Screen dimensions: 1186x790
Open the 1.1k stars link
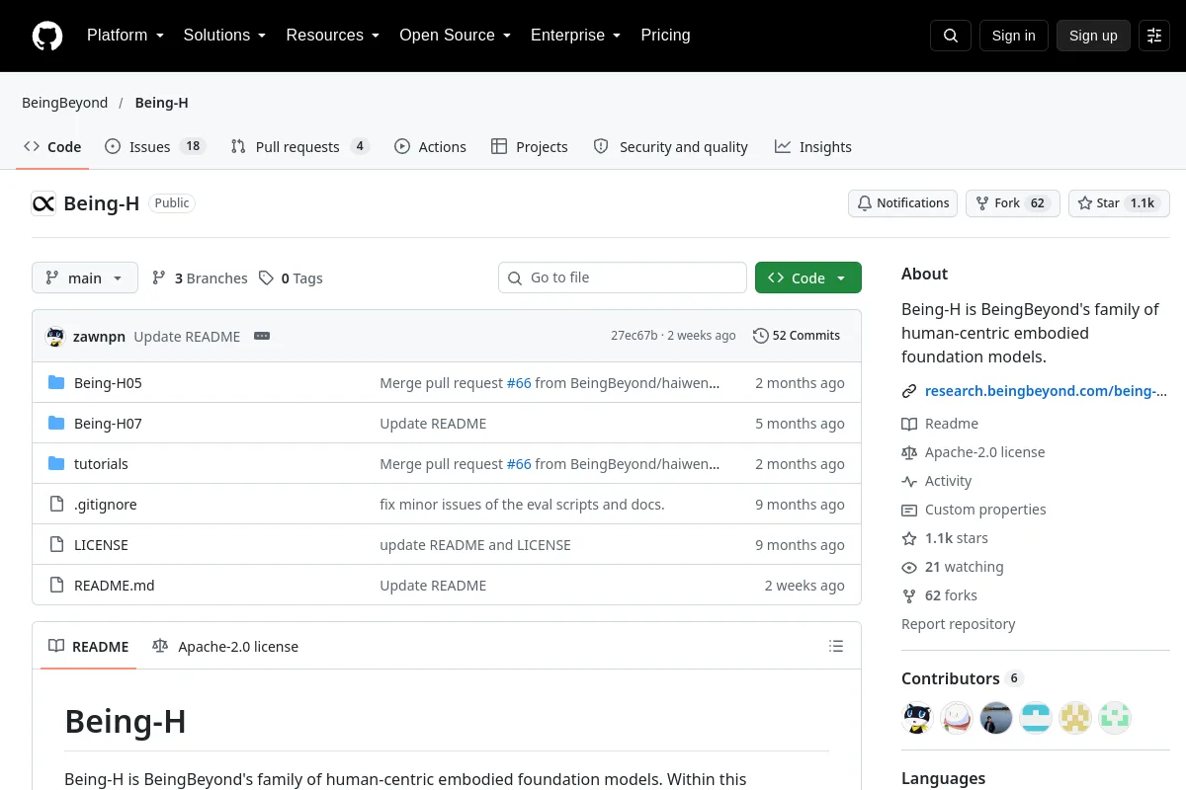[x=945, y=538]
